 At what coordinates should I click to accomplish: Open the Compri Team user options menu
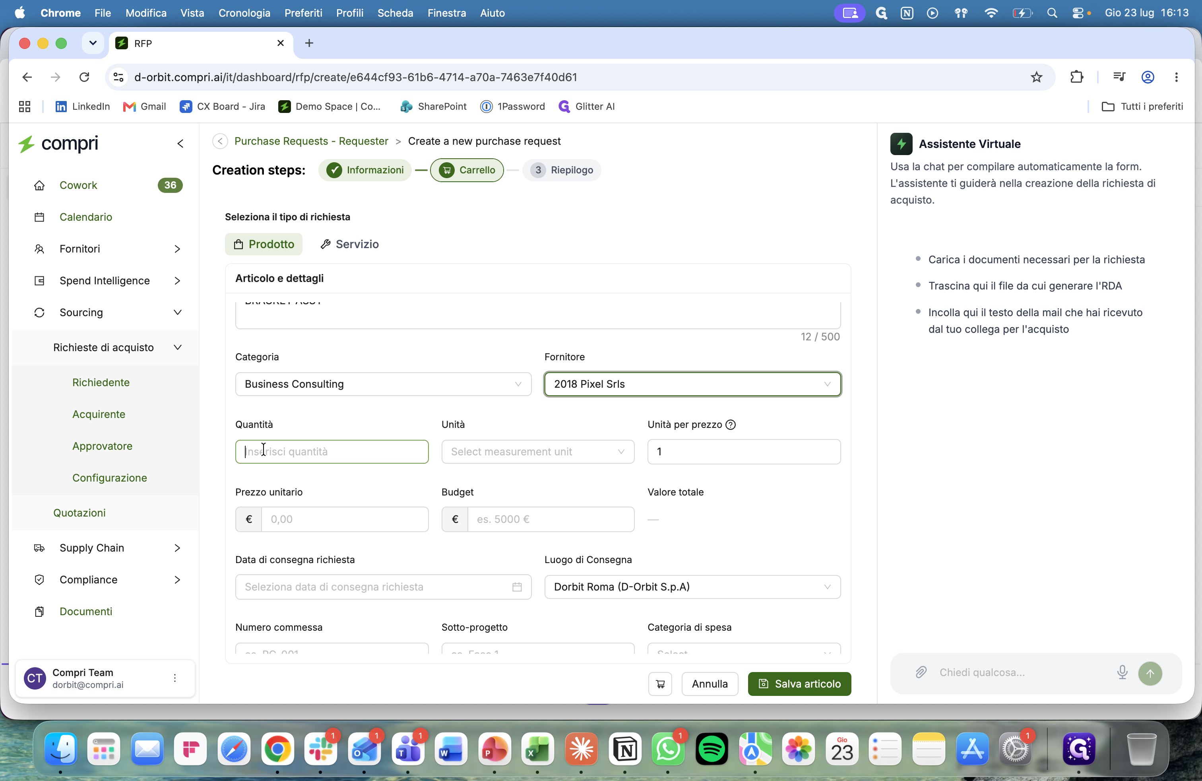click(175, 678)
